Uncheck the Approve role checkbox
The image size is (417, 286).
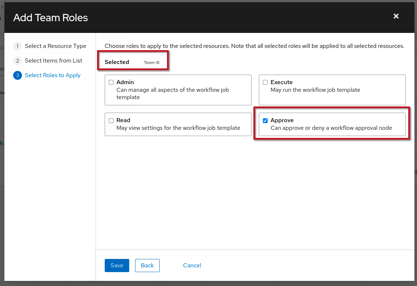click(x=265, y=121)
